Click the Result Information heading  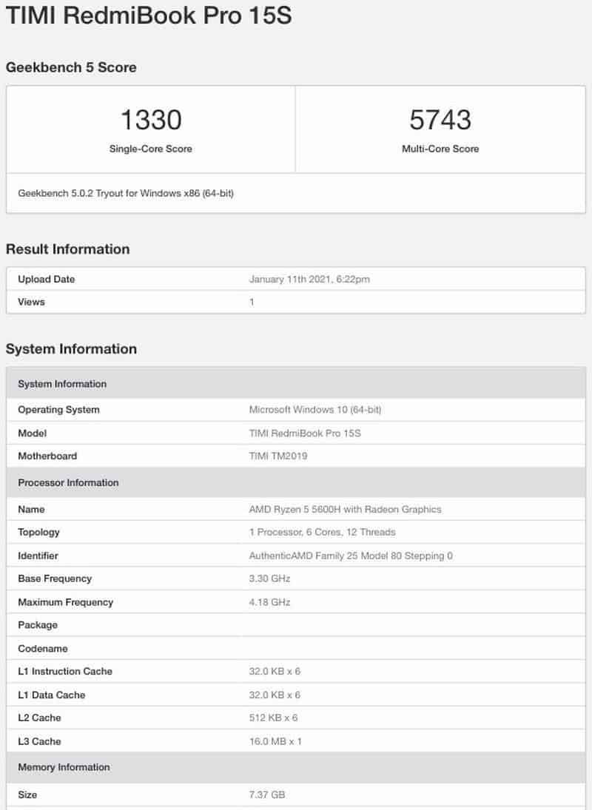click(67, 249)
